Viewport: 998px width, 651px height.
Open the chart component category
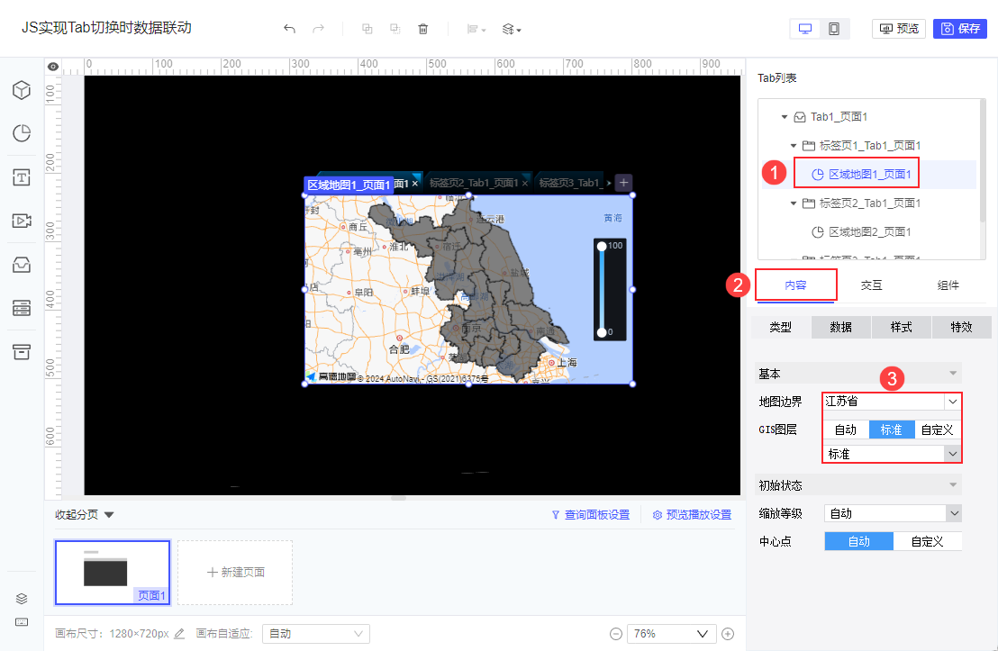click(22, 133)
